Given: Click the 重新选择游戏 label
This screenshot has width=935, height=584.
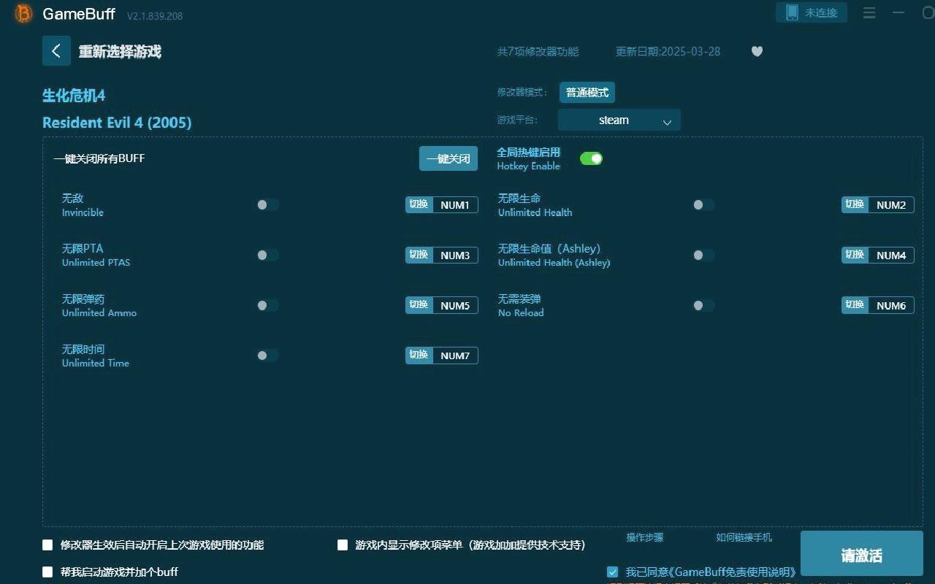Looking at the screenshot, I should tap(120, 52).
